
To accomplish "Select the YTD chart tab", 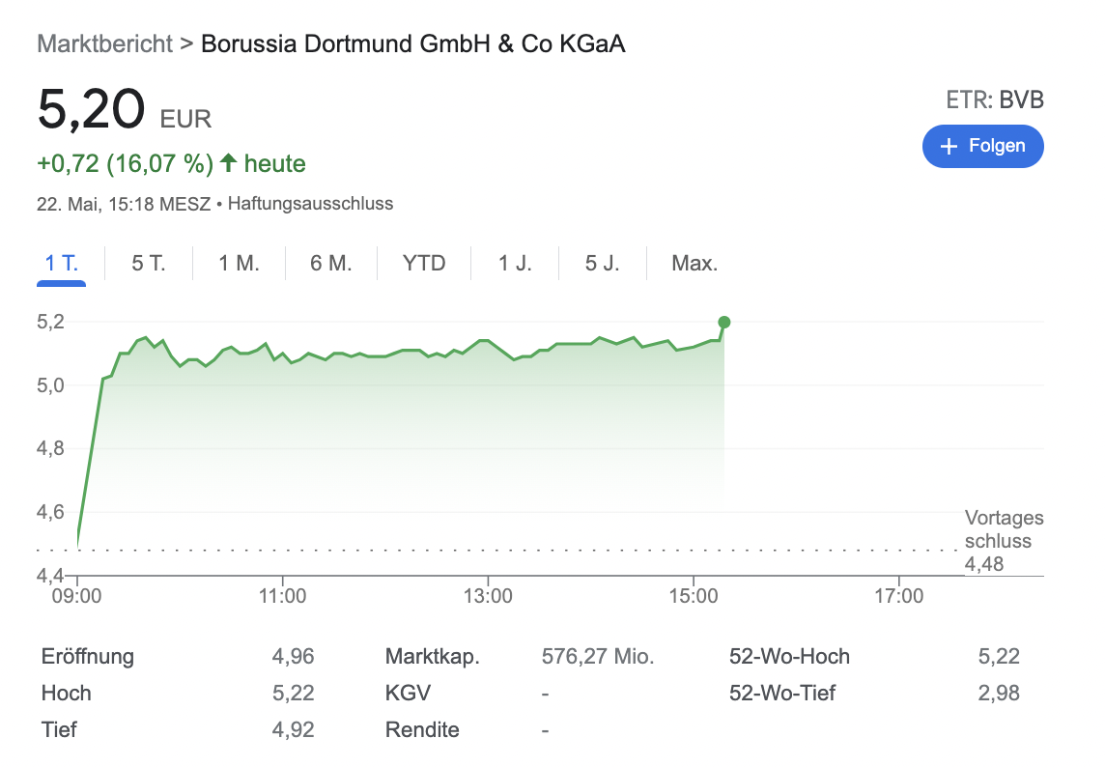I will (x=424, y=263).
